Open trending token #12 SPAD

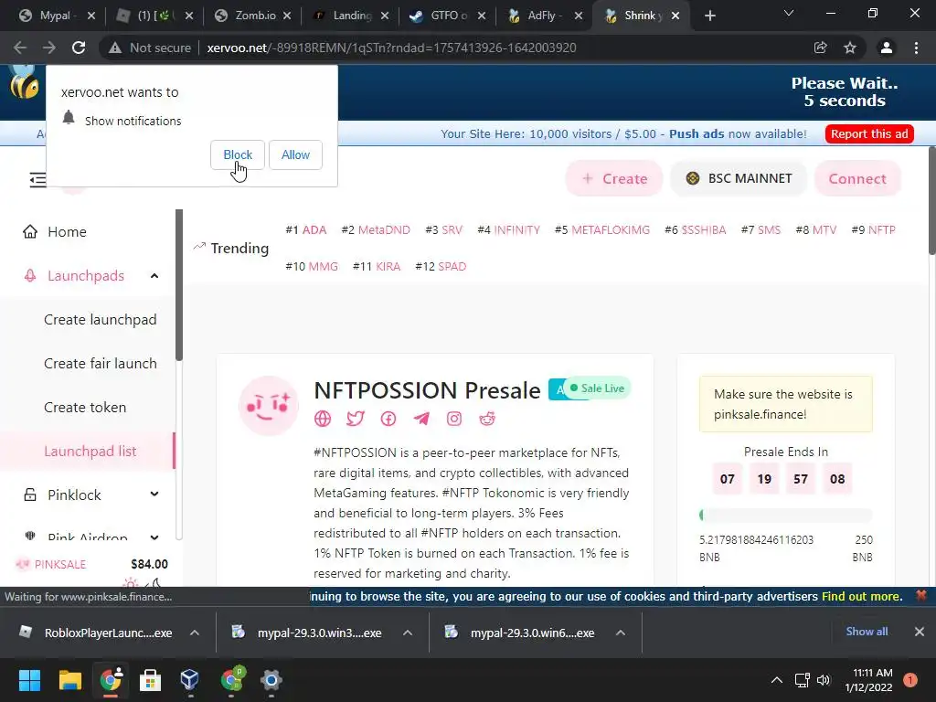click(441, 267)
